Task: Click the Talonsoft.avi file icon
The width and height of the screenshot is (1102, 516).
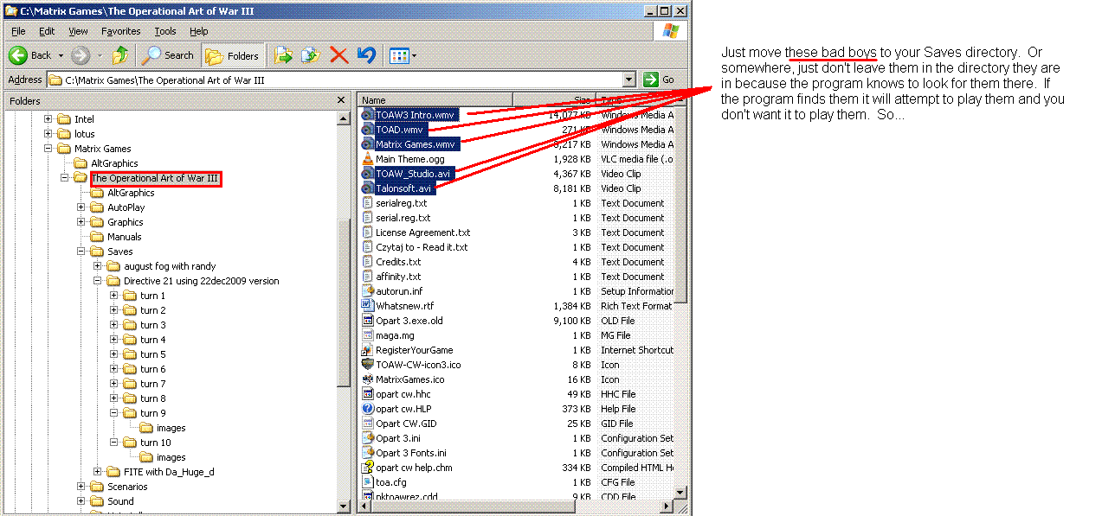Action: (367, 188)
